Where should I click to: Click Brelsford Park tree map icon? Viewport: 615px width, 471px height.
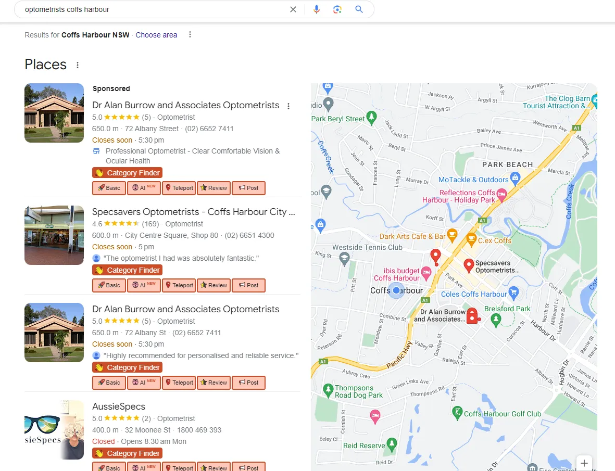click(x=496, y=320)
